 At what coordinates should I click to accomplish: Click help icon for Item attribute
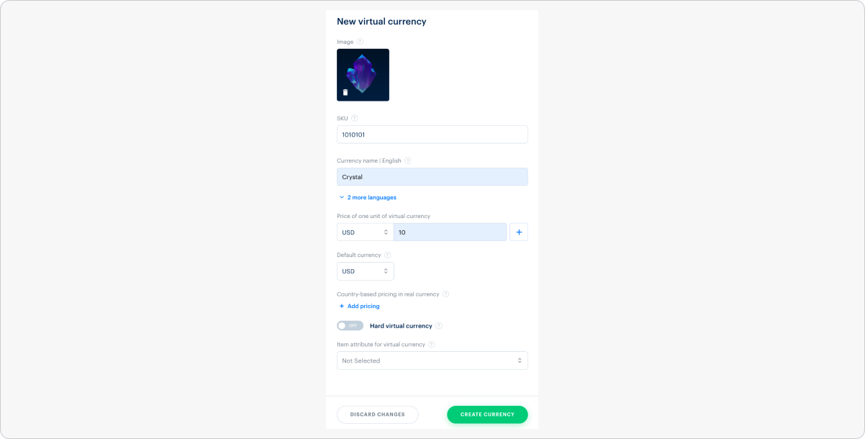[x=431, y=344]
